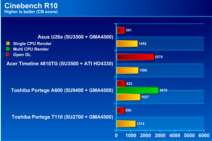
Task: Click the red Open GL bar valued 581
Action: point(121,30)
